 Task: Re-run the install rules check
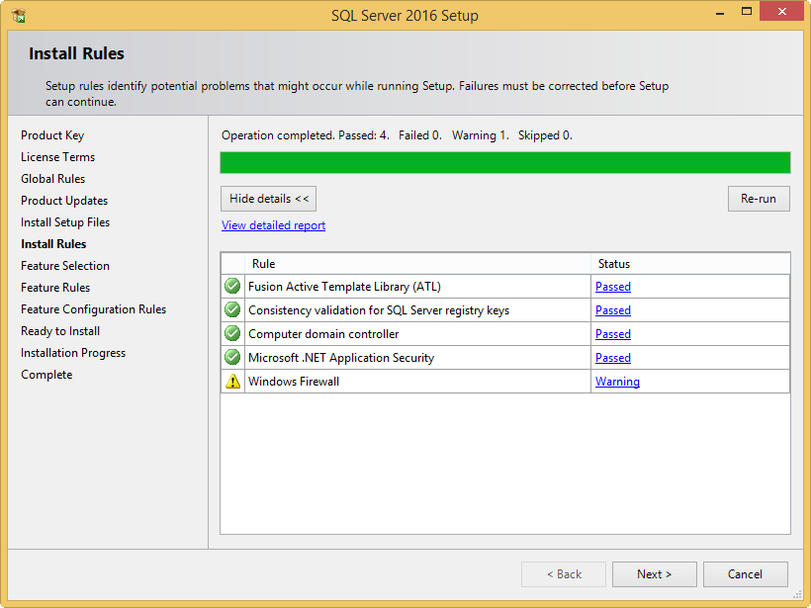tap(759, 199)
